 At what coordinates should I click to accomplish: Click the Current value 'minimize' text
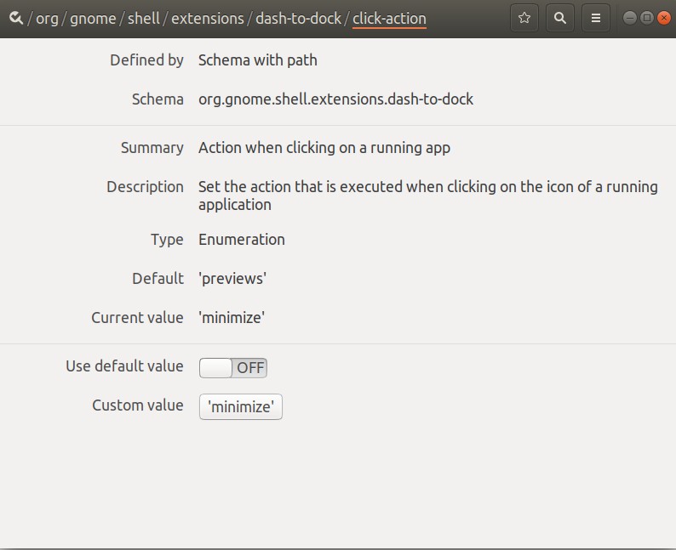(x=232, y=318)
